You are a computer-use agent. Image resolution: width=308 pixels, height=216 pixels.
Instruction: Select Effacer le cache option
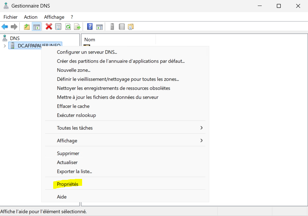point(73,106)
